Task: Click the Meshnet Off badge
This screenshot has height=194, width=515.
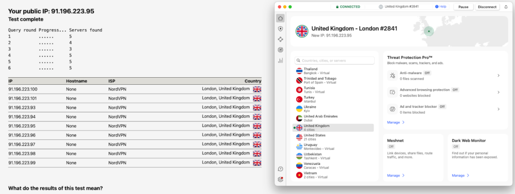Action: 391,146
